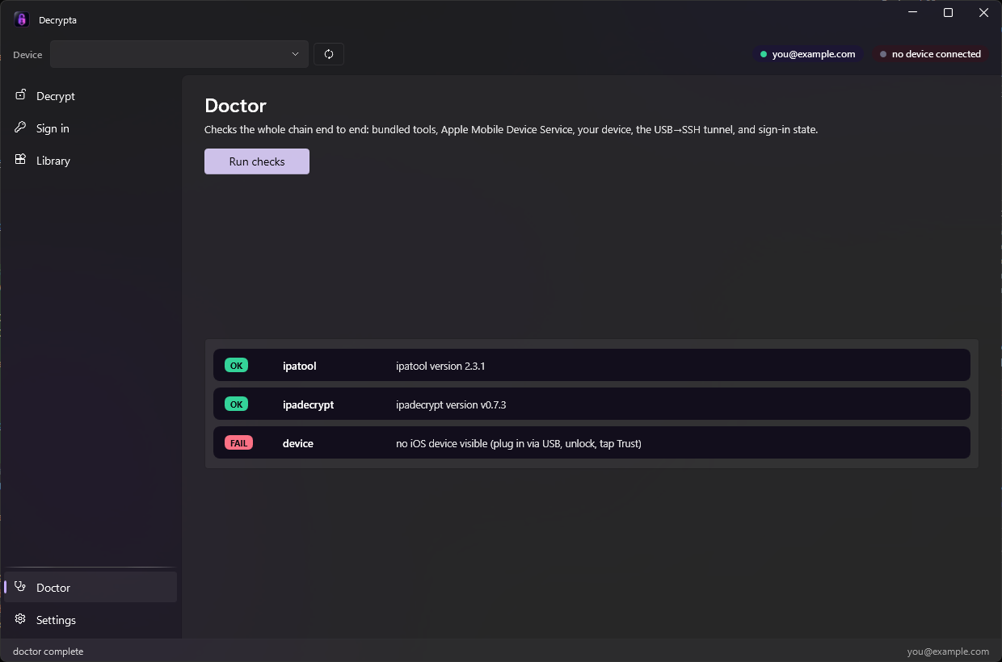This screenshot has height=662, width=1002.
Task: Click the FAIL badge for device
Action: click(x=238, y=443)
